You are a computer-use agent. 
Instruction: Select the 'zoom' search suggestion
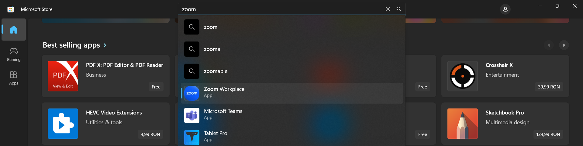292,27
